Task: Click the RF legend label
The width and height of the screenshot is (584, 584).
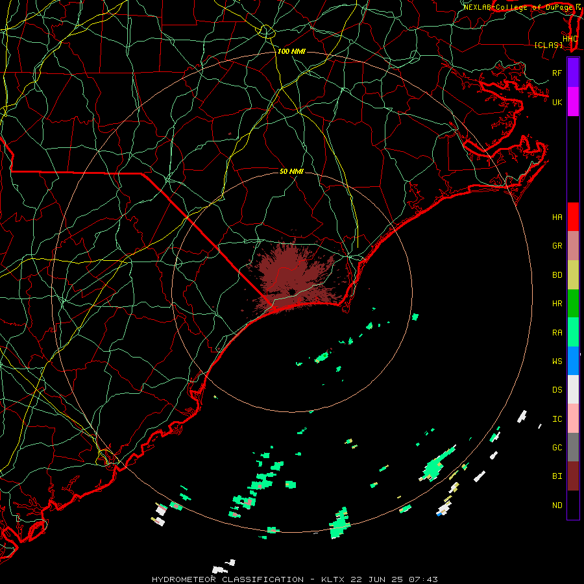Action: [x=557, y=73]
